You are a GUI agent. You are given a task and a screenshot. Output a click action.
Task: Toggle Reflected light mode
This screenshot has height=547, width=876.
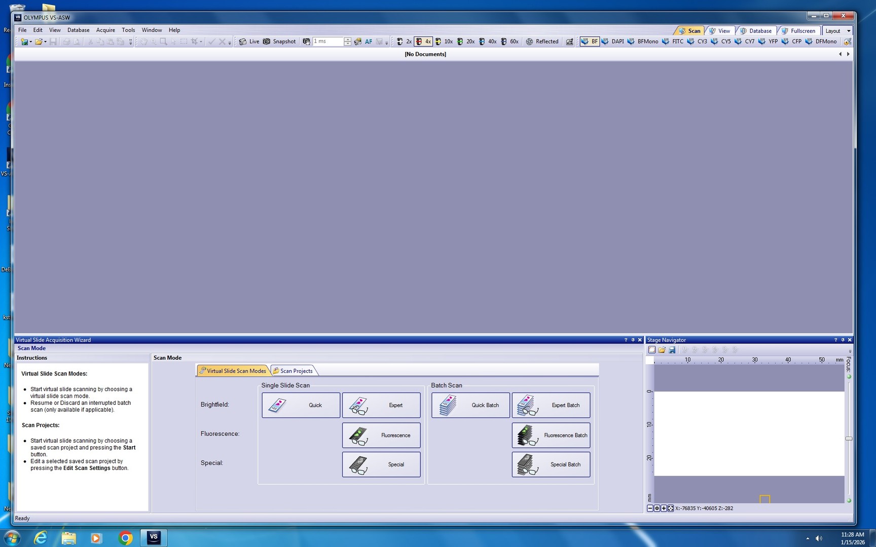(542, 42)
